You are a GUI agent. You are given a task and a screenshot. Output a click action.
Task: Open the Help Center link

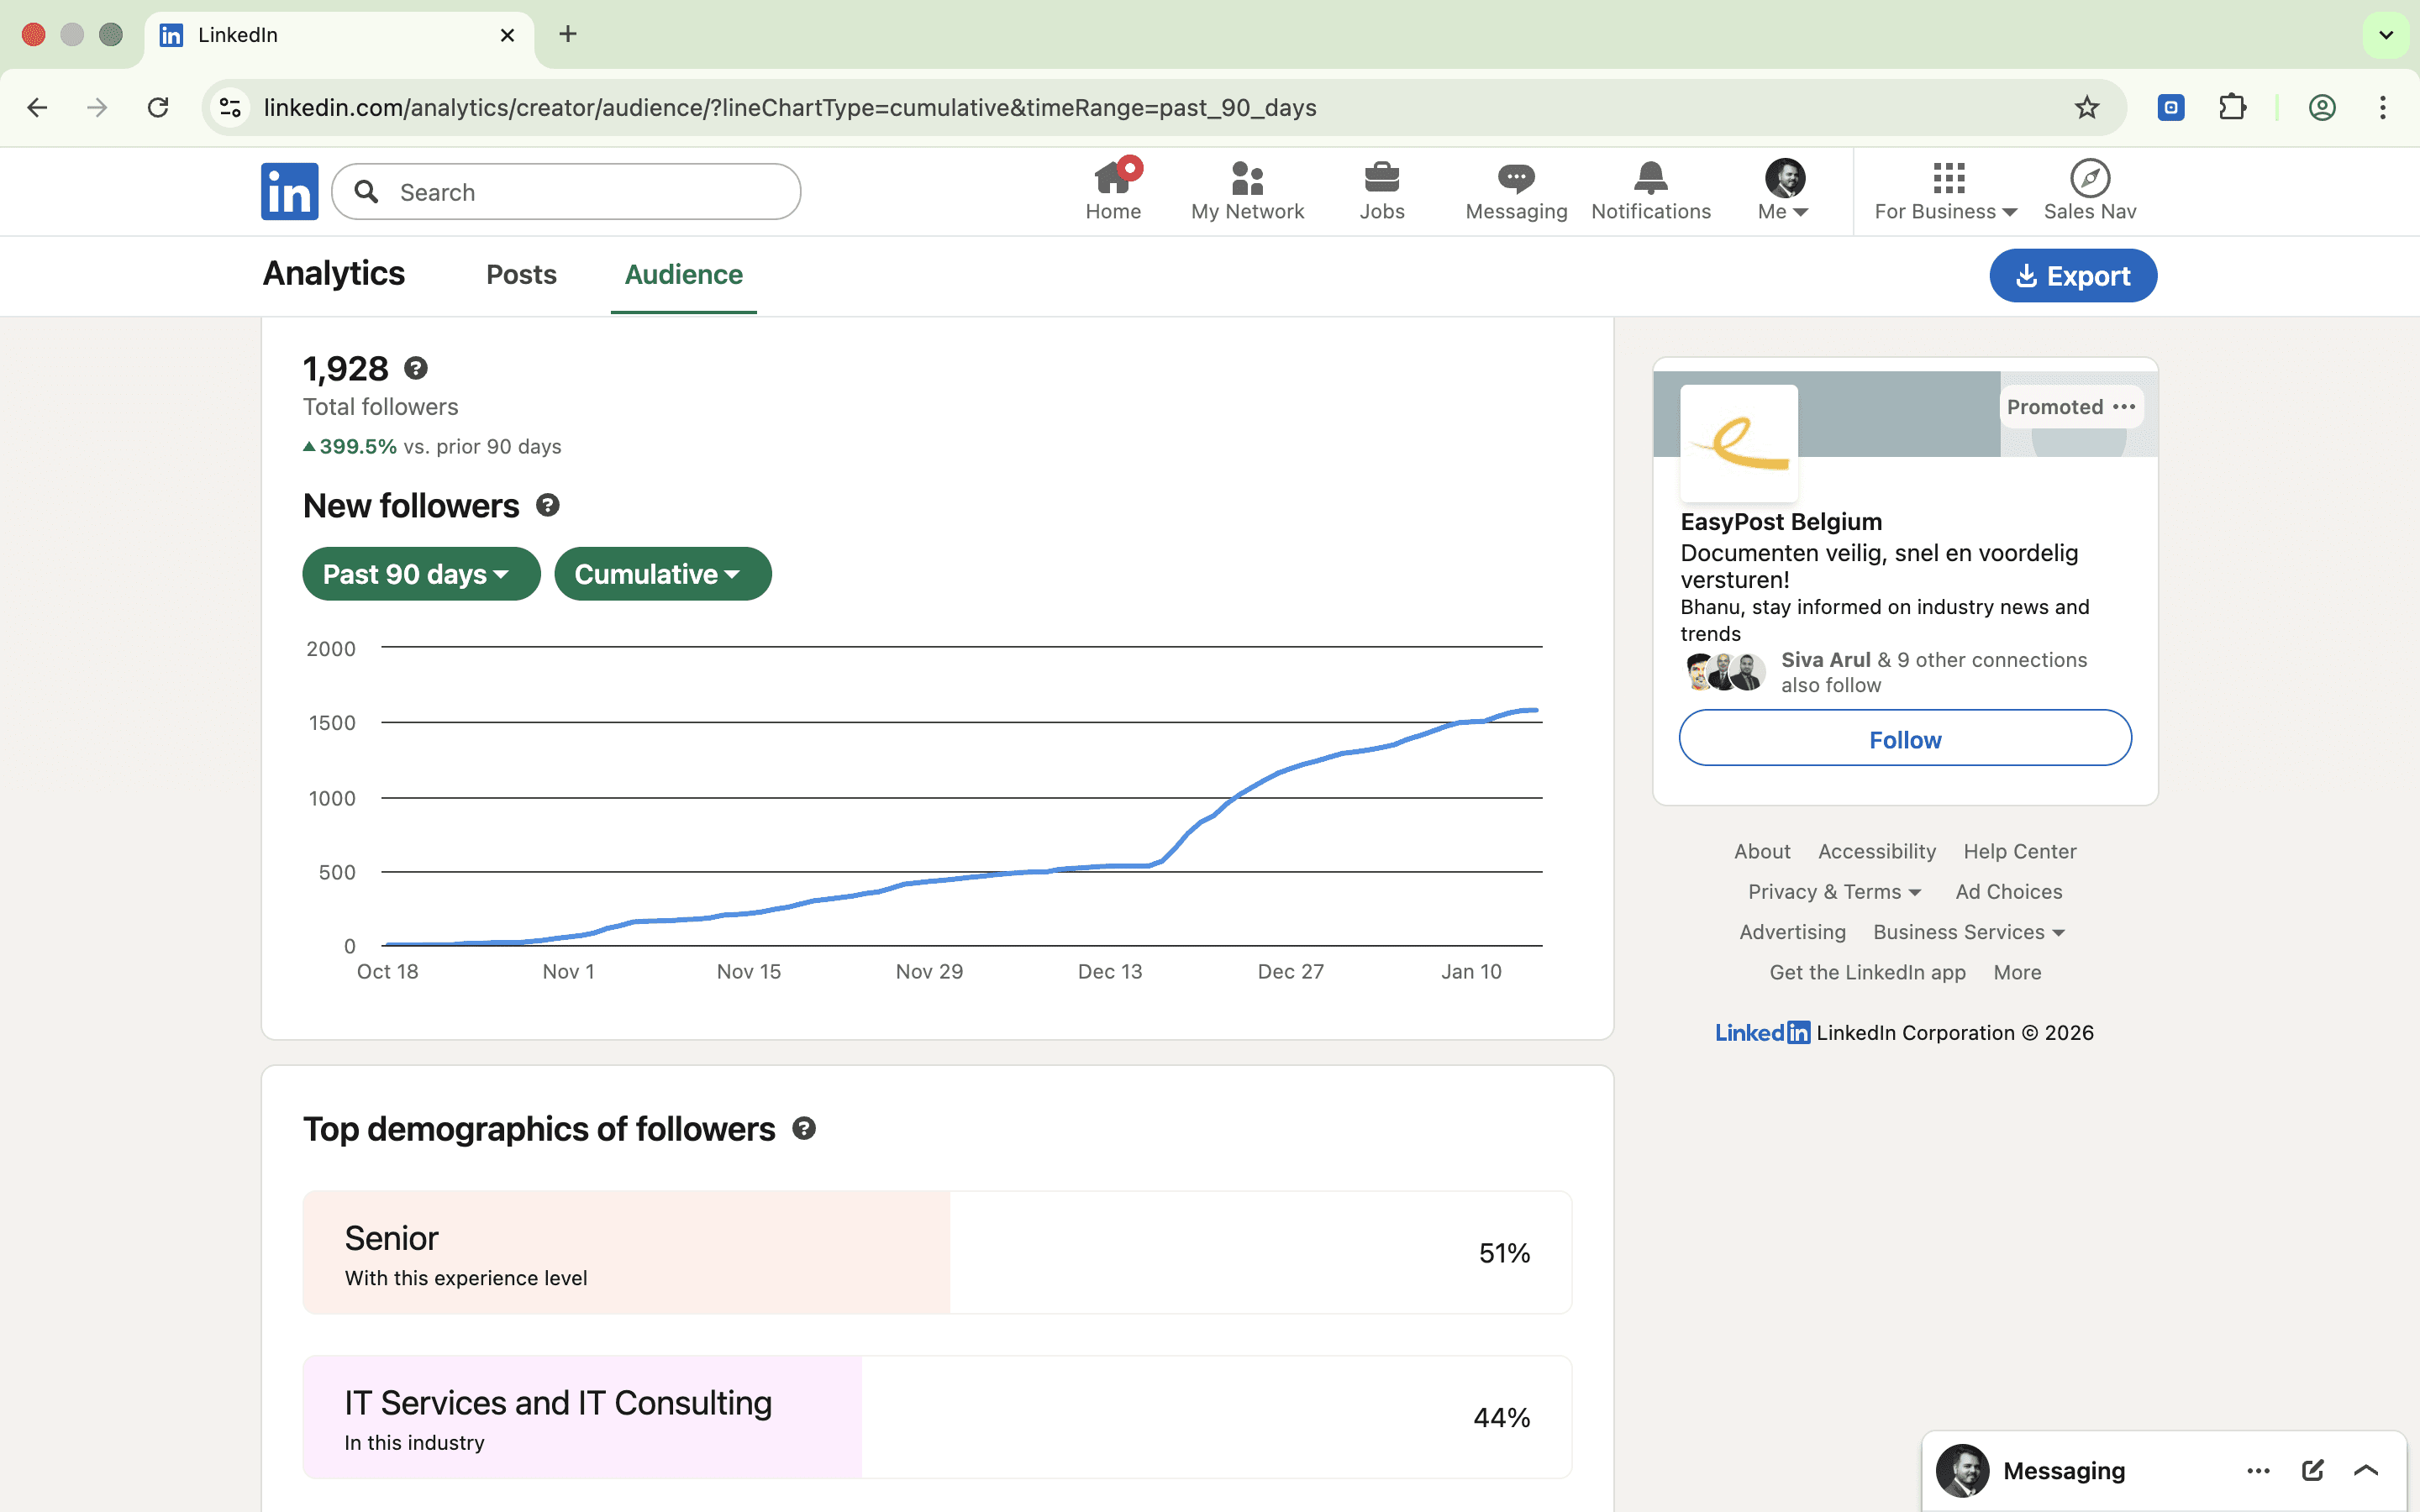(2019, 851)
